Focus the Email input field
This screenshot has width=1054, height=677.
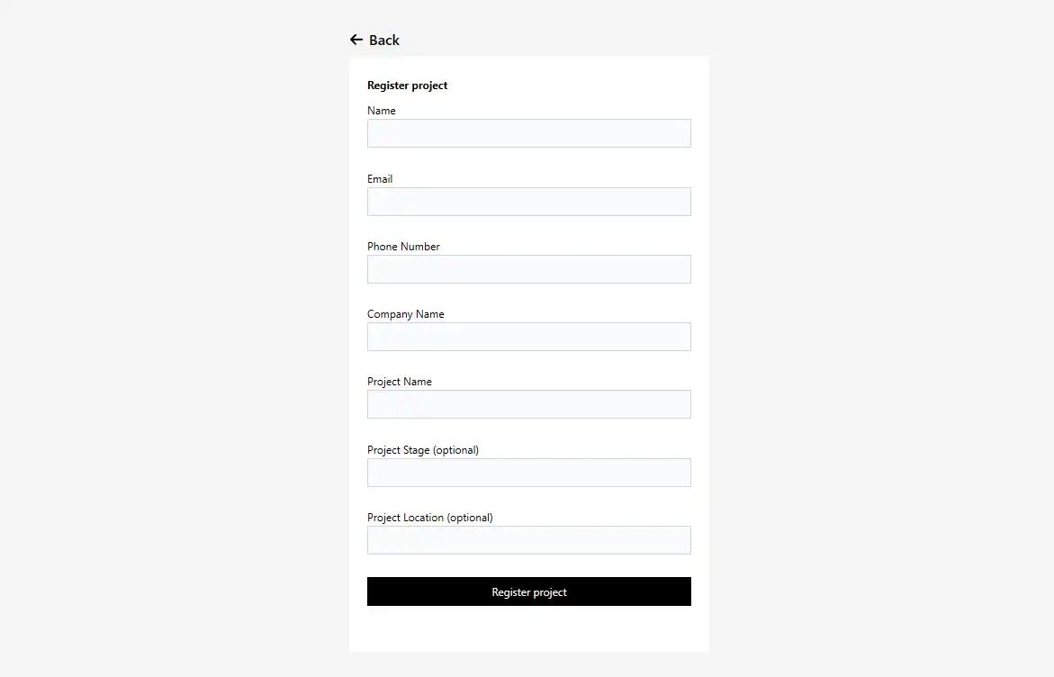click(528, 201)
